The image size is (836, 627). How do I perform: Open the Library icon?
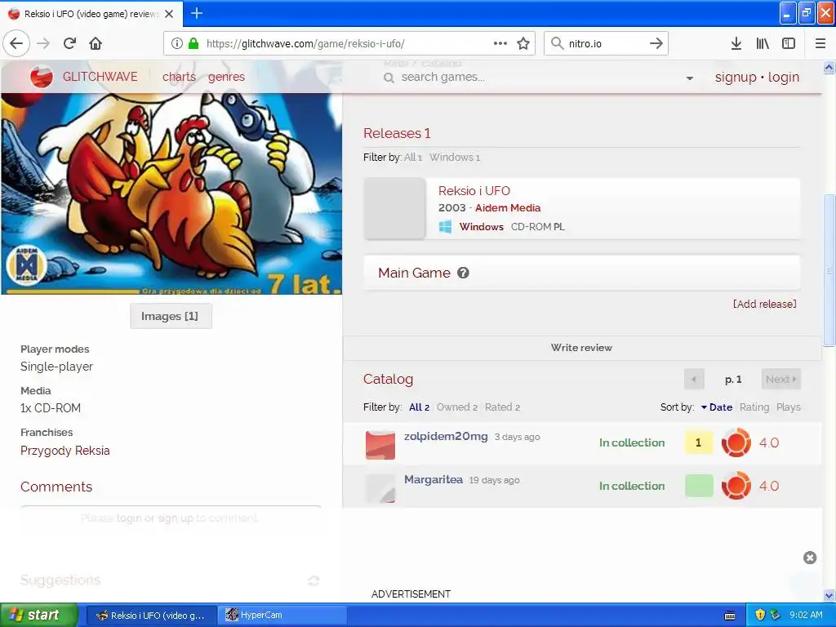pos(763,43)
